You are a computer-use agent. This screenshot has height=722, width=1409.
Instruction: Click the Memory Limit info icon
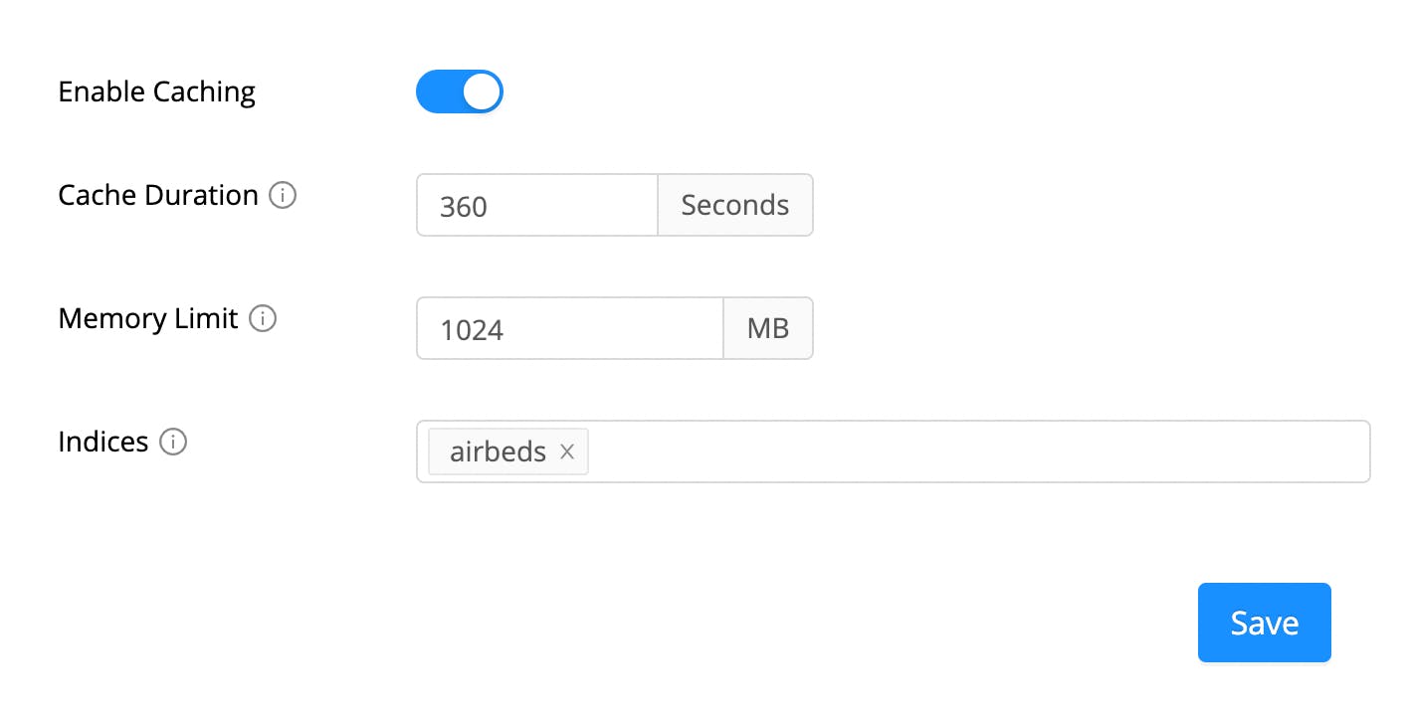point(264,319)
